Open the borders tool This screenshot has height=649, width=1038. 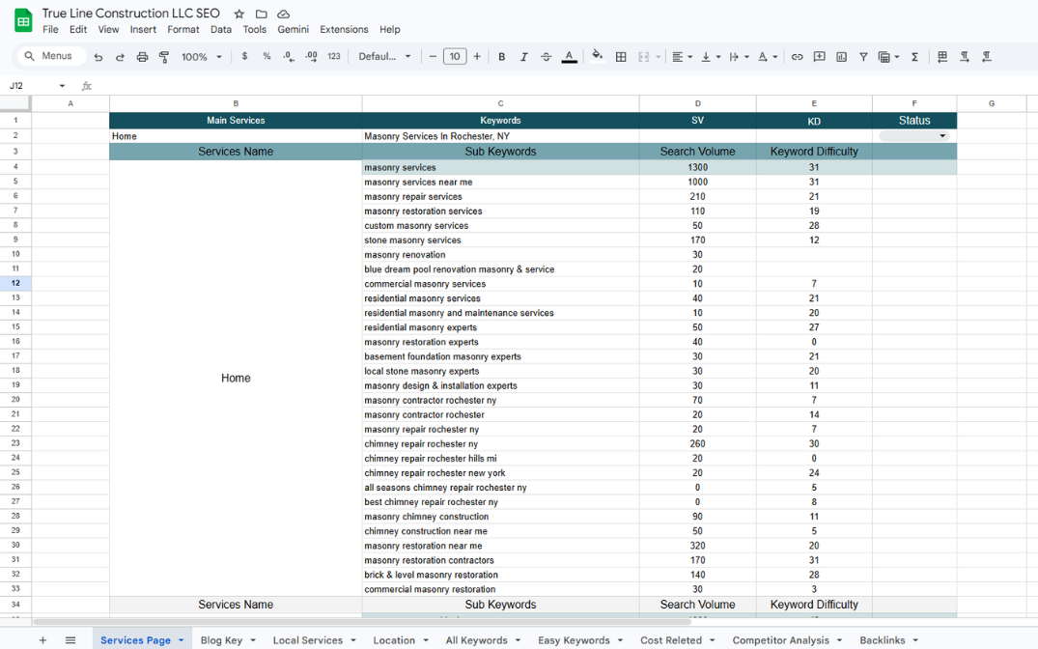click(621, 57)
